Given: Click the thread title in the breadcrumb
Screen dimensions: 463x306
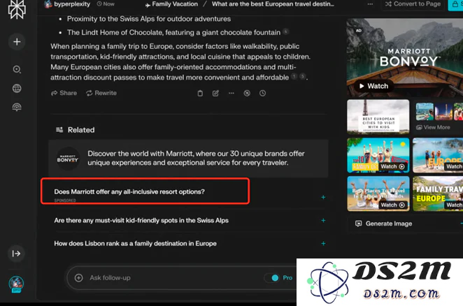Looking at the screenshot, I should [x=273, y=4].
